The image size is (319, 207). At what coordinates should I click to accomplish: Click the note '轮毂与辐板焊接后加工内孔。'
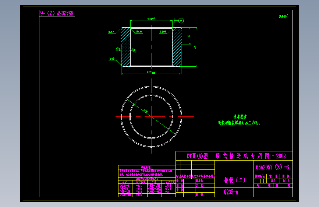(239, 123)
